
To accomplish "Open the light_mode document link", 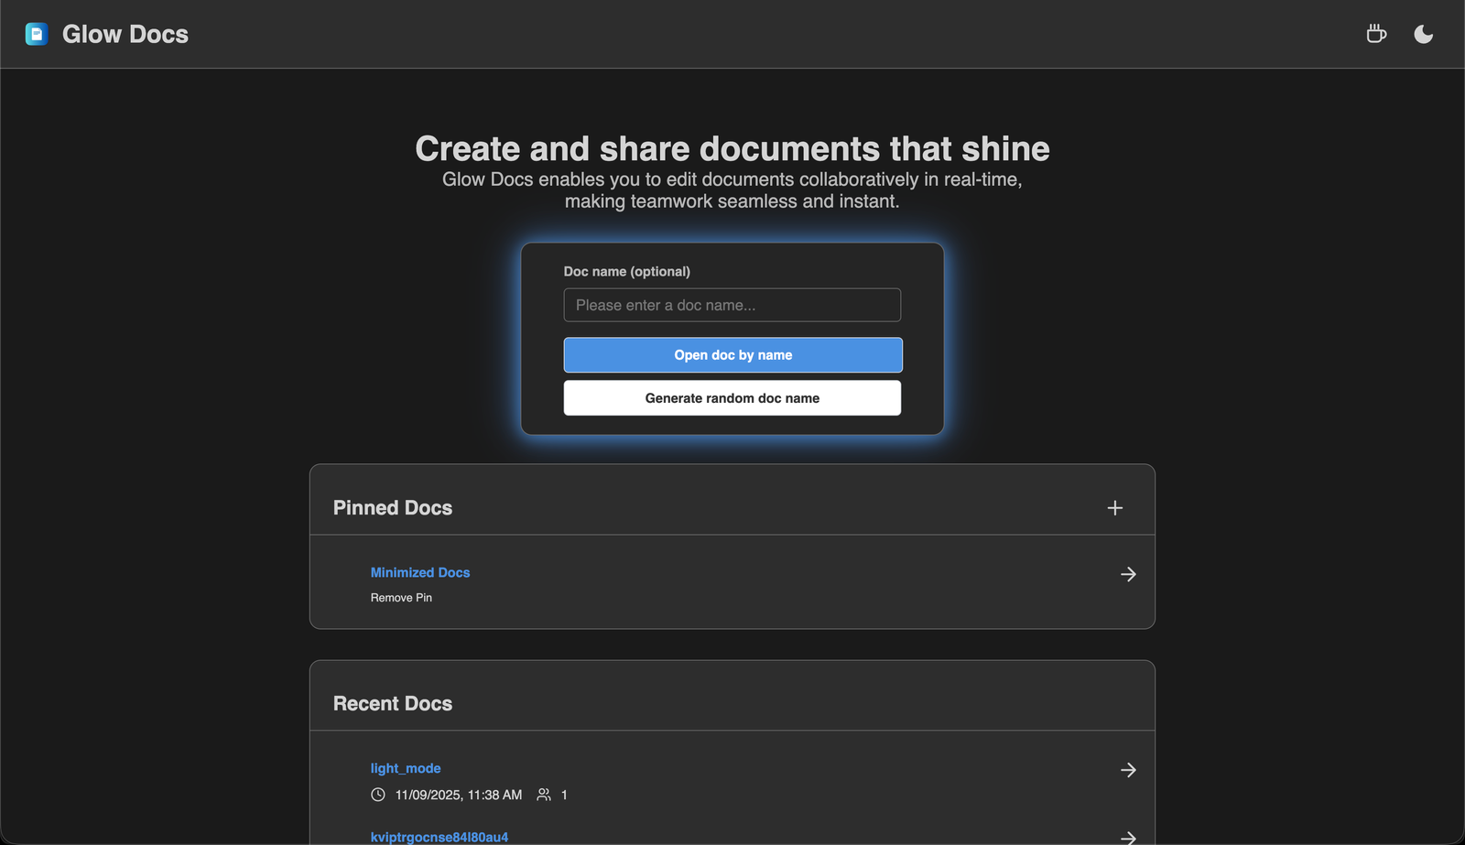I will point(406,768).
